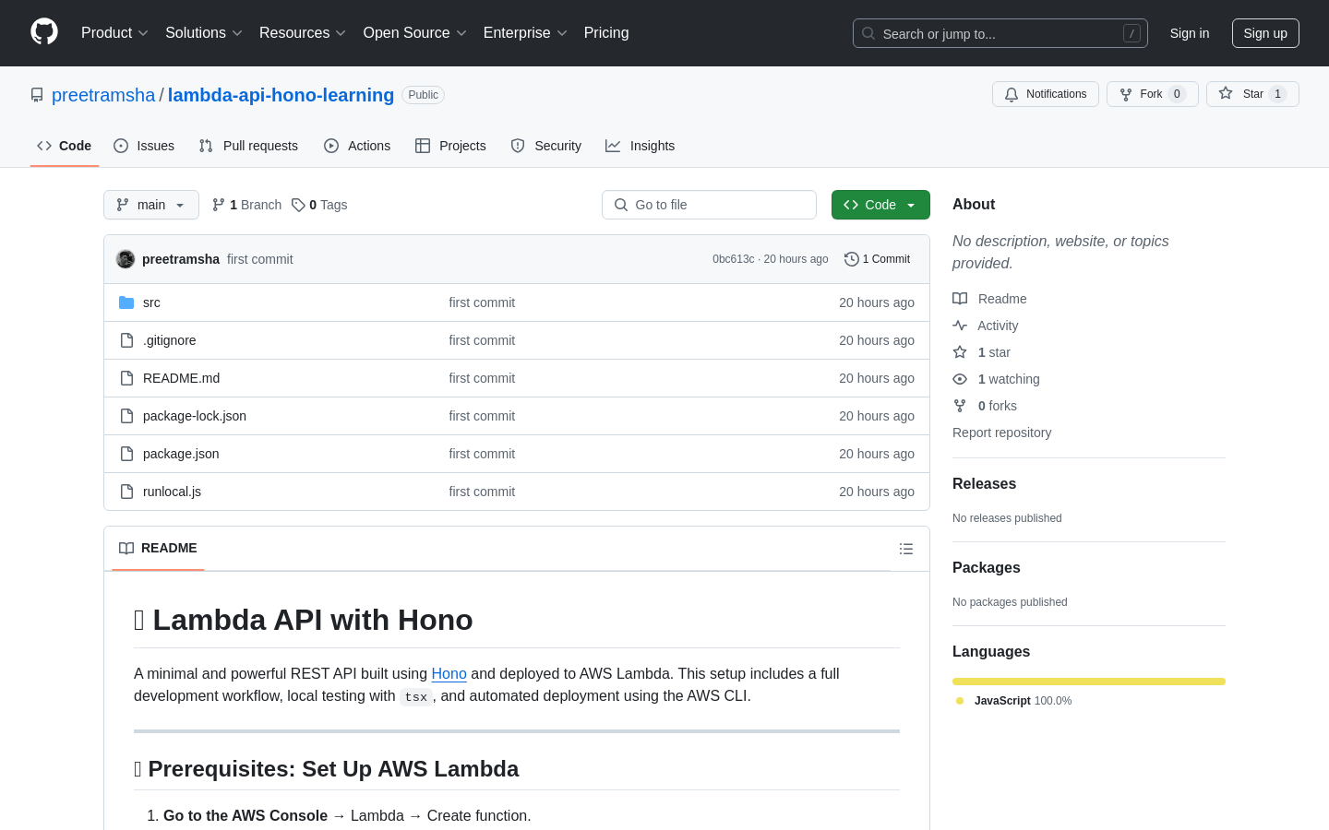The height and width of the screenshot is (830, 1329).
Task: Click the package.json file icon
Action: click(126, 454)
